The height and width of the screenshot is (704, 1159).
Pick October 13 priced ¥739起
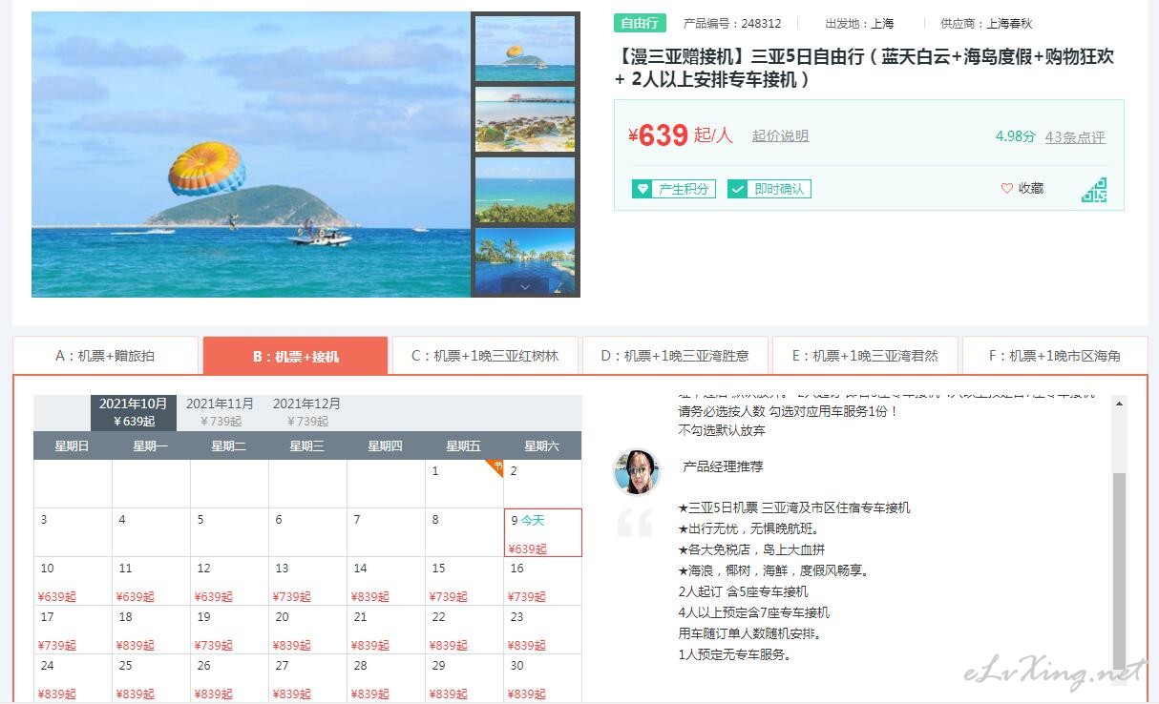click(307, 581)
